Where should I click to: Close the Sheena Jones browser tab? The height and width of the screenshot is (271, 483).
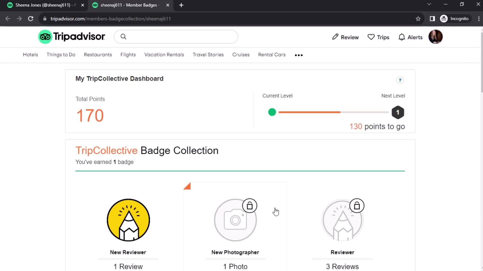[83, 5]
